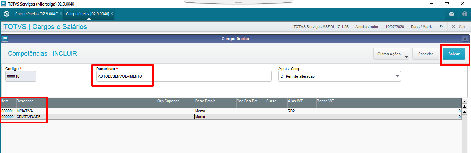Focus the Codigo field 000018

click(x=21, y=76)
